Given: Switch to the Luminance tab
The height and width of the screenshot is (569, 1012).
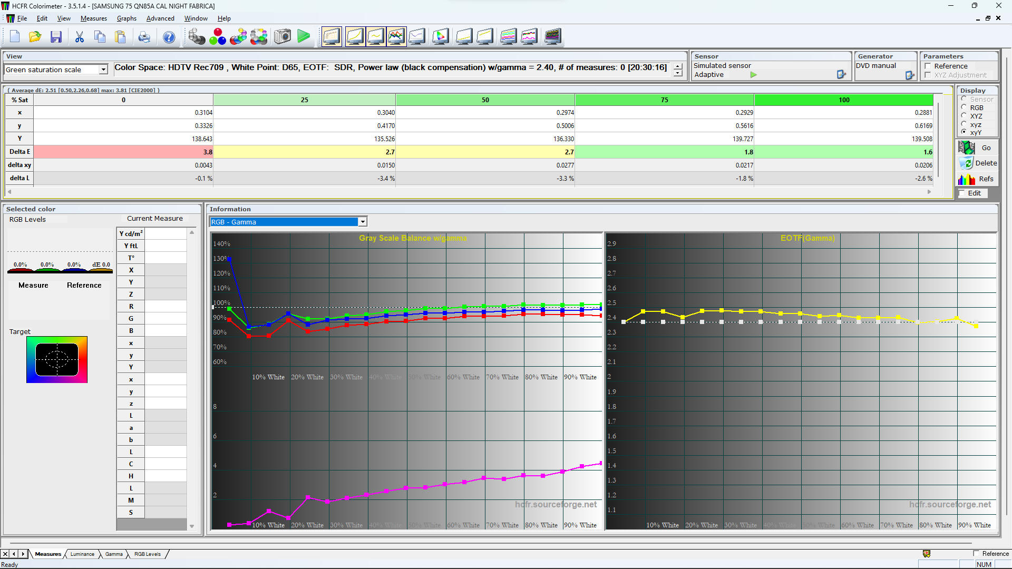Looking at the screenshot, I should click(82, 554).
